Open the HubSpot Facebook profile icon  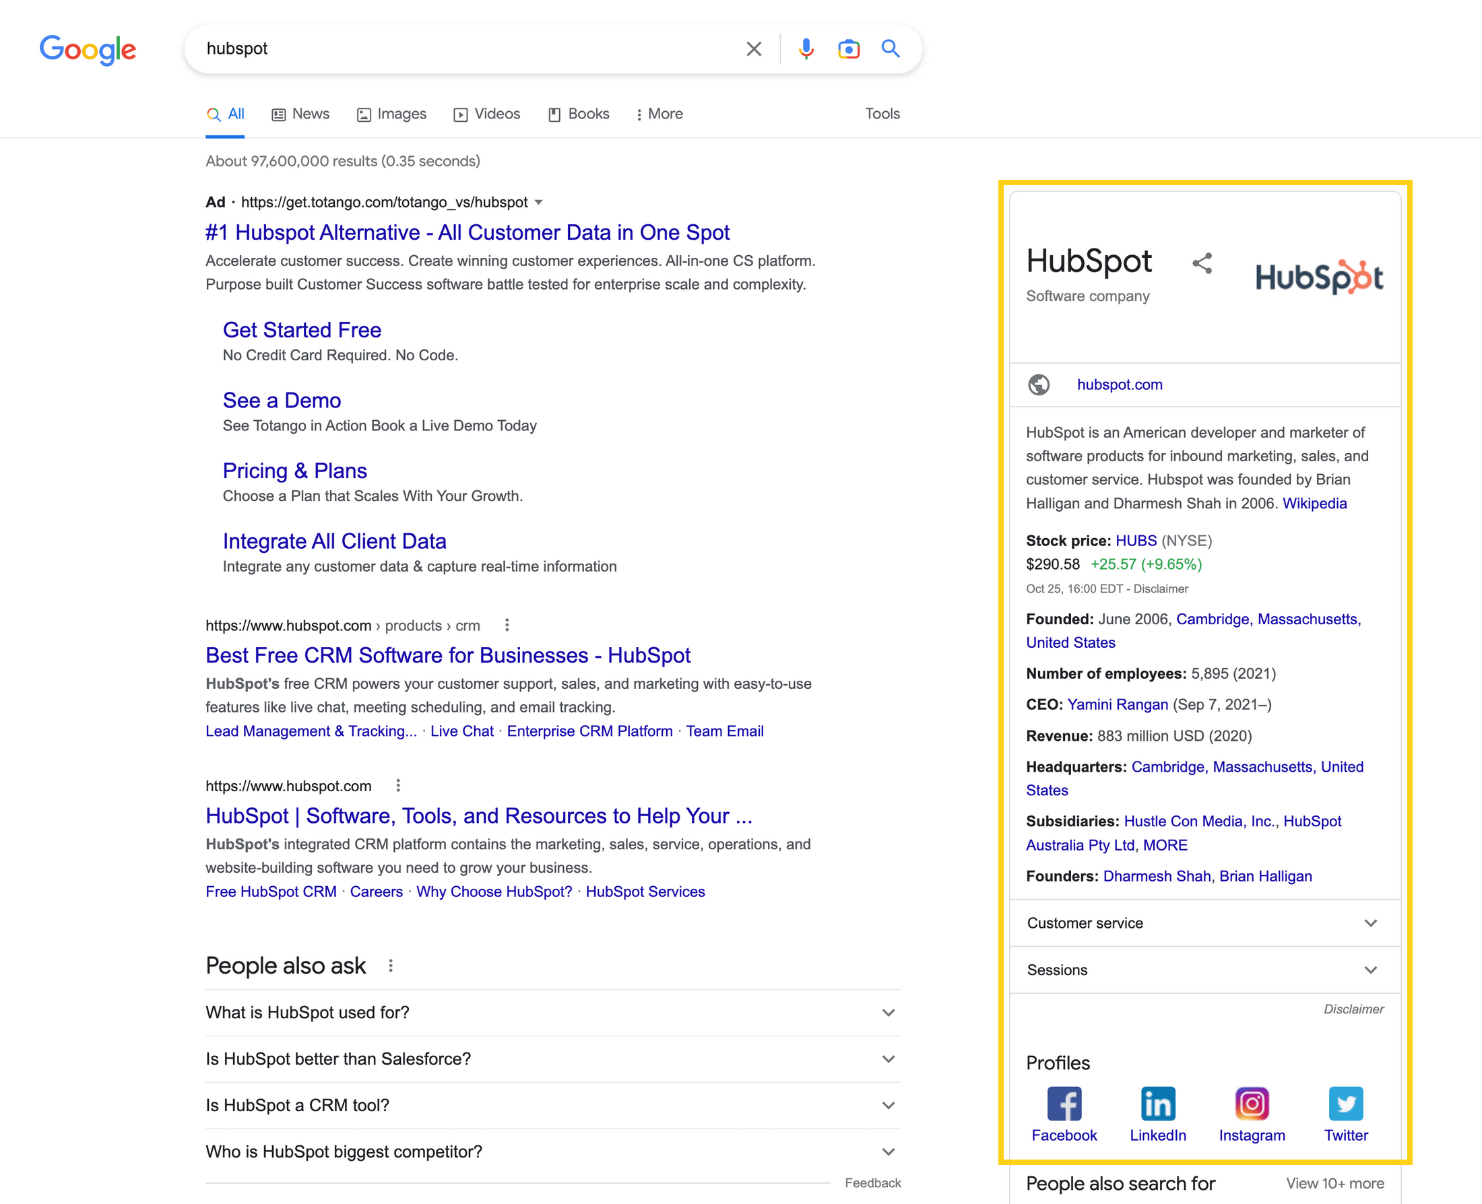pos(1064,1104)
